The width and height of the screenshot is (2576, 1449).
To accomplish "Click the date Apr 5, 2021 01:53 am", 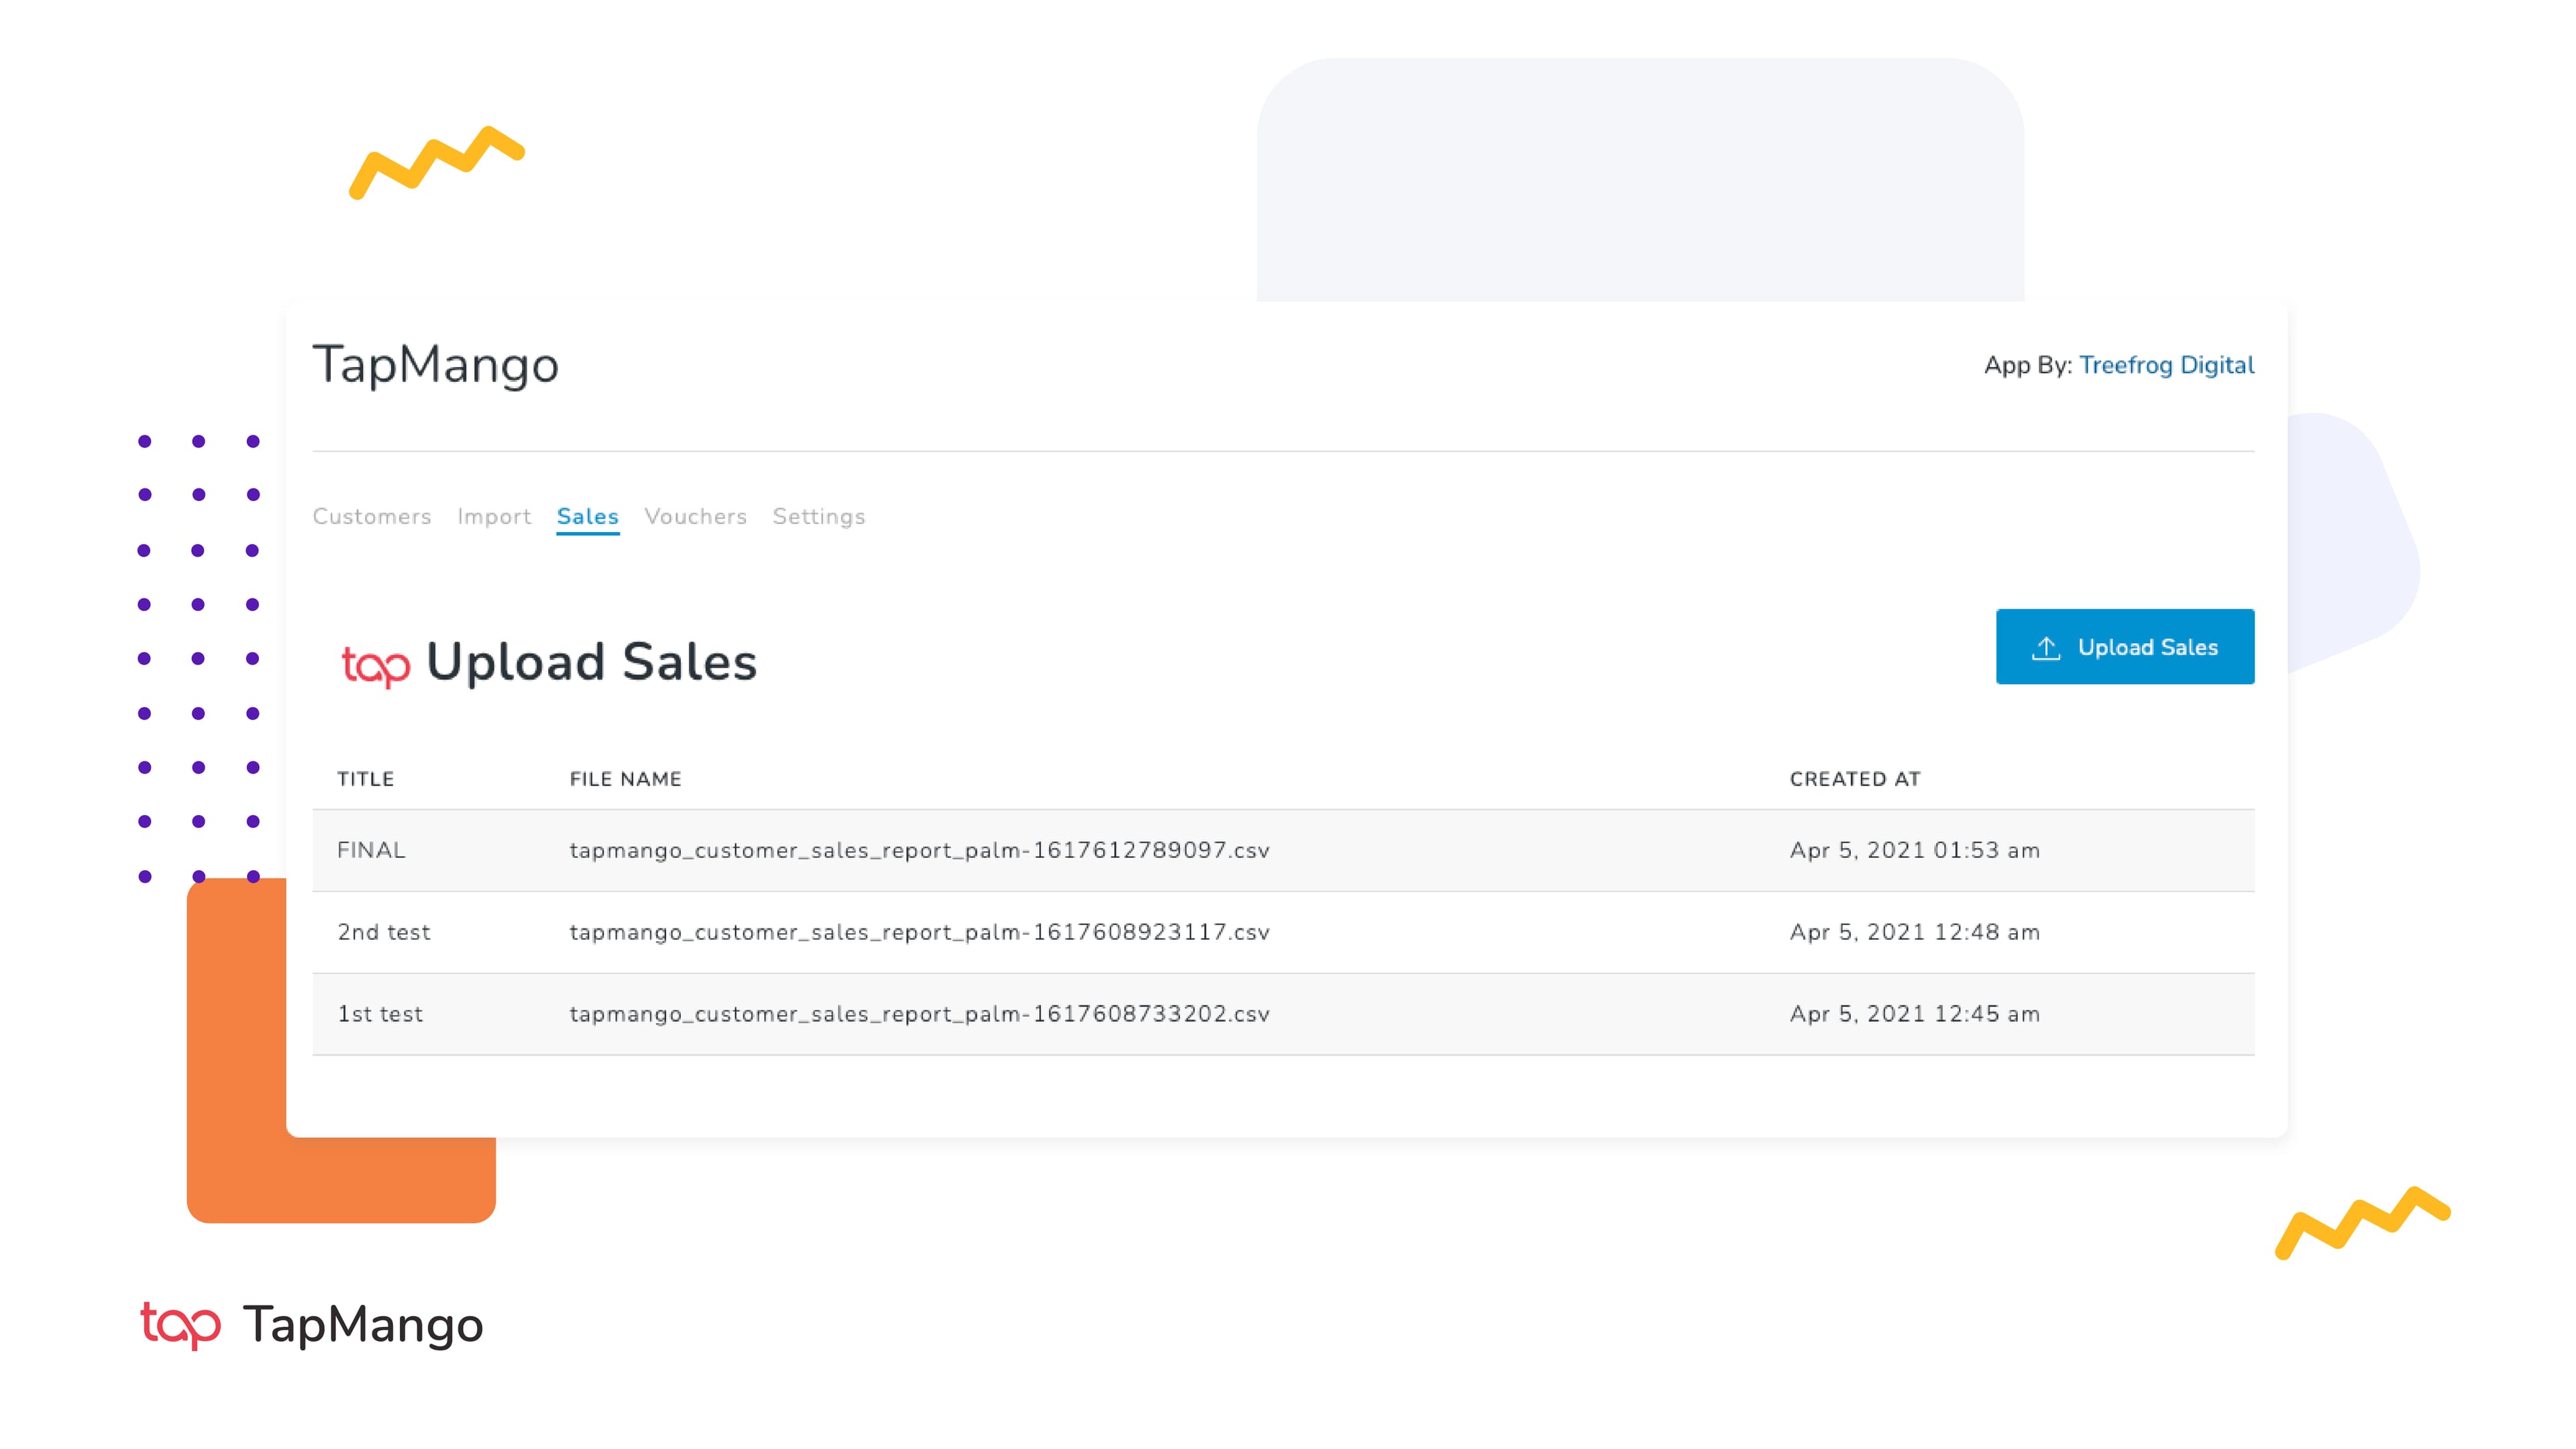I will 1915,850.
